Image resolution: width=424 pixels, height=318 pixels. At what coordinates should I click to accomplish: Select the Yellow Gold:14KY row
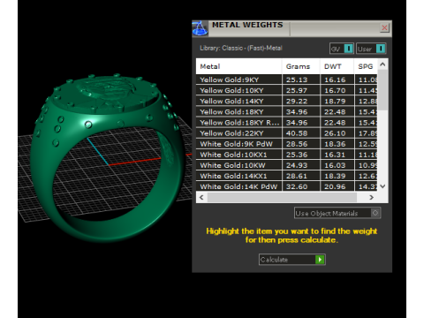287,101
